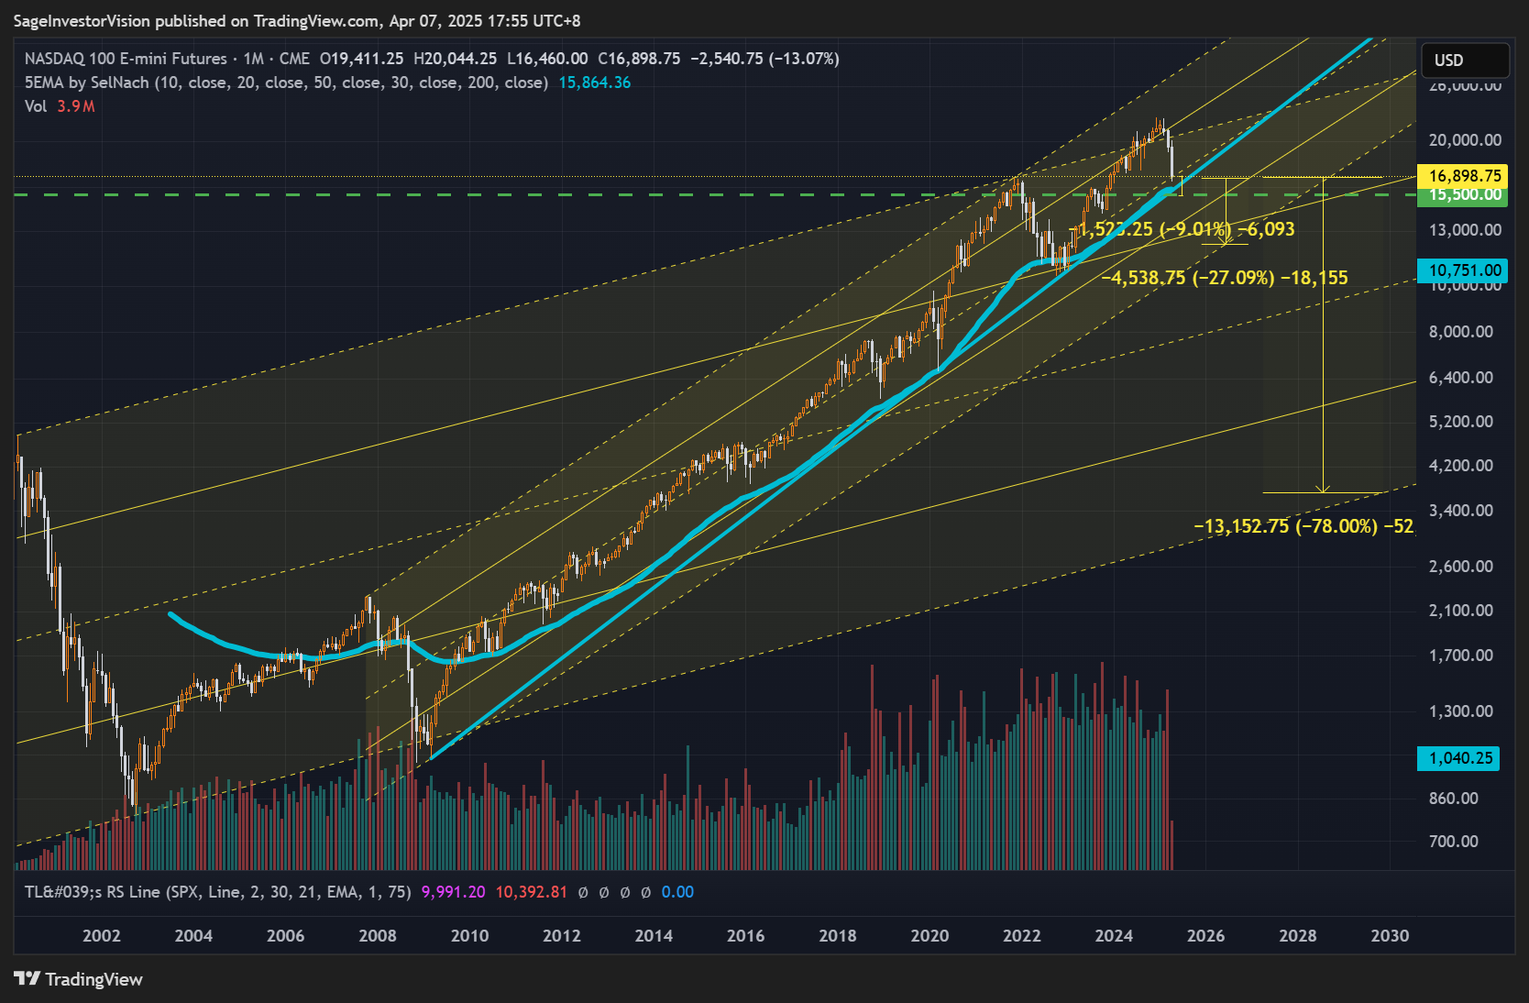Open the USD currency selector button

point(1464,61)
